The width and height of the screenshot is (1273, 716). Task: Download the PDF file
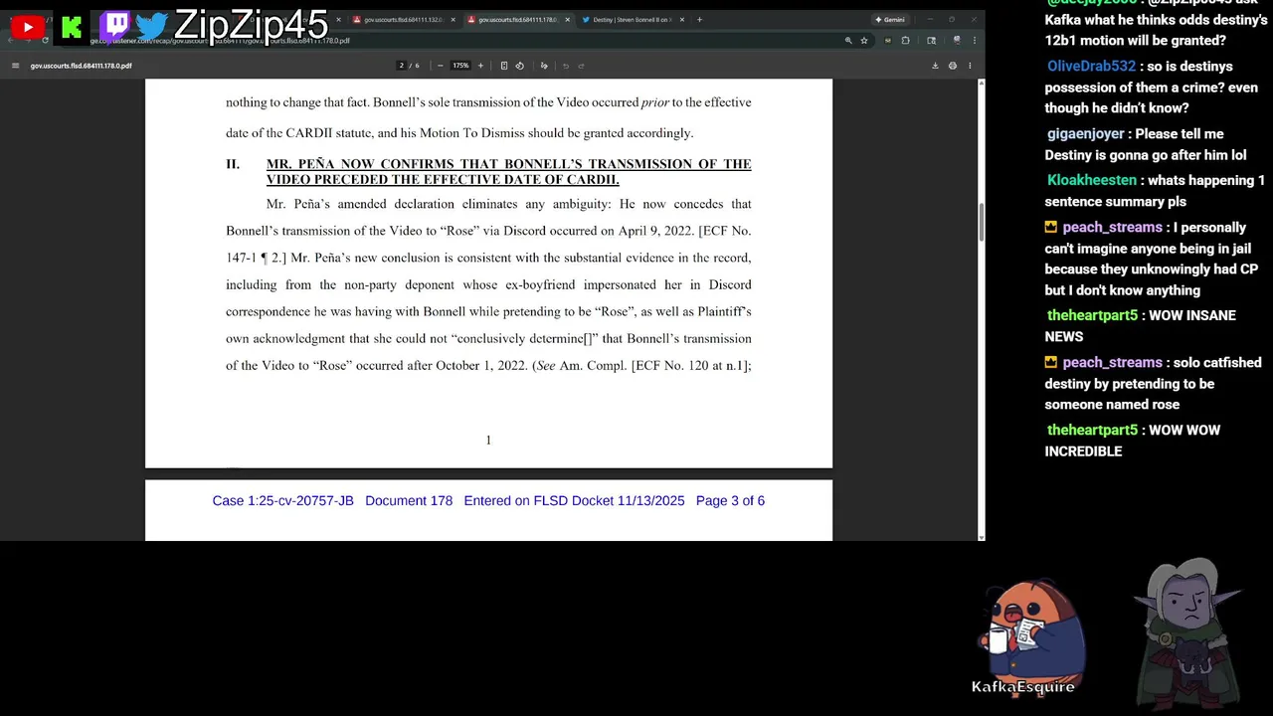[x=935, y=66]
